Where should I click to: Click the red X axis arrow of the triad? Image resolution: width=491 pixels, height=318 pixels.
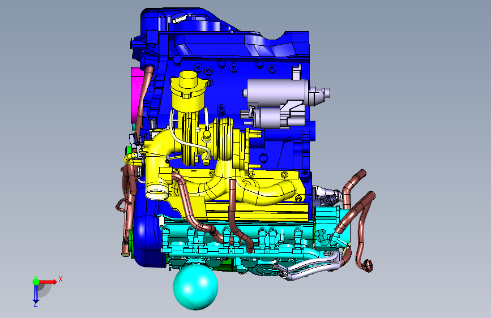point(49,282)
